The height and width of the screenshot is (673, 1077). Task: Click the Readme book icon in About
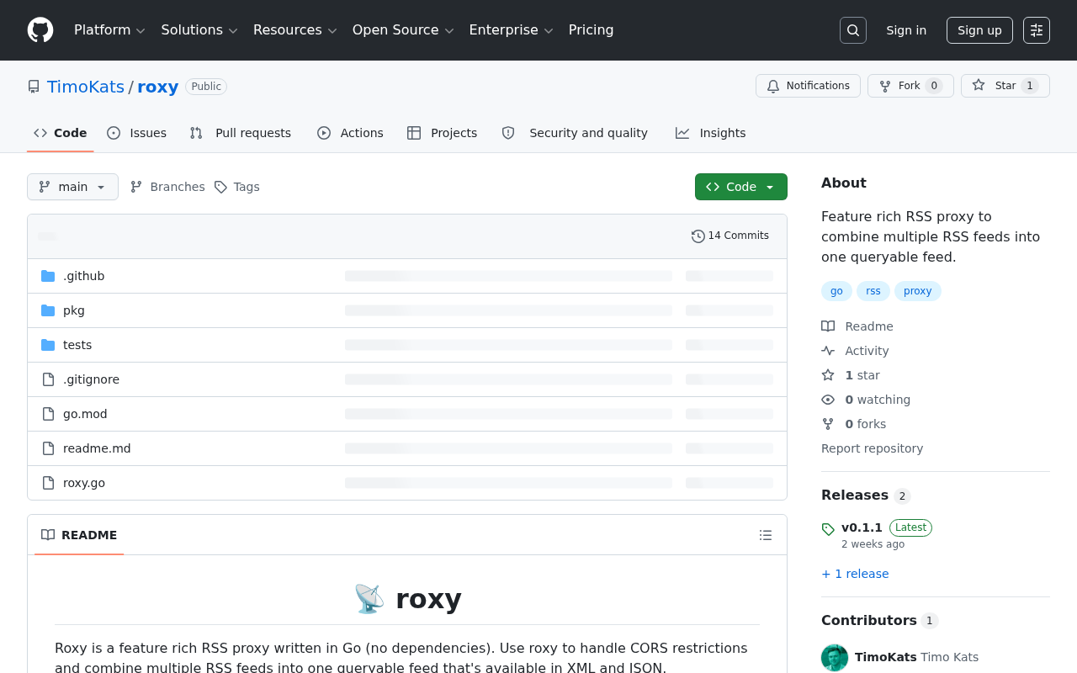(828, 326)
